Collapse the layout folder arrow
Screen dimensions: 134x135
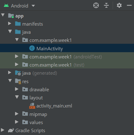click(x=17, y=97)
